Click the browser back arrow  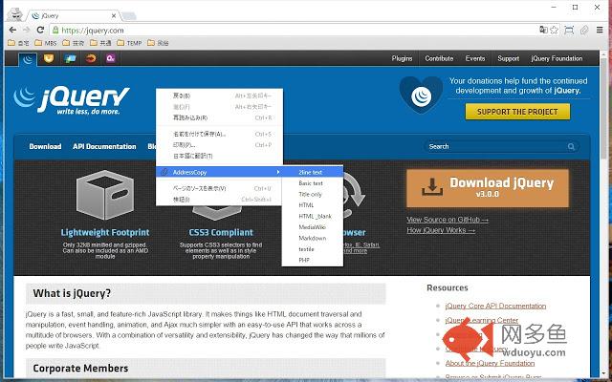click(12, 30)
